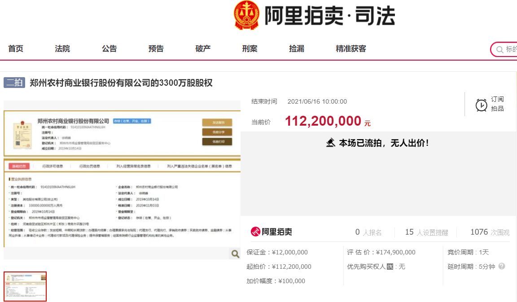Click the question mark icon next to 延时周期
Screen dimensions: 517x302
click(x=503, y=266)
